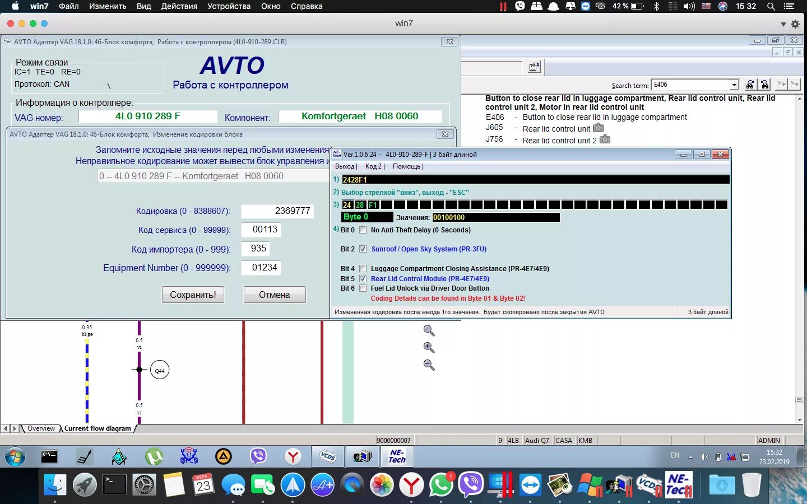
Task: Open the Yandex browser icon in the Windows taskbar
Action: pyautogui.click(x=293, y=457)
